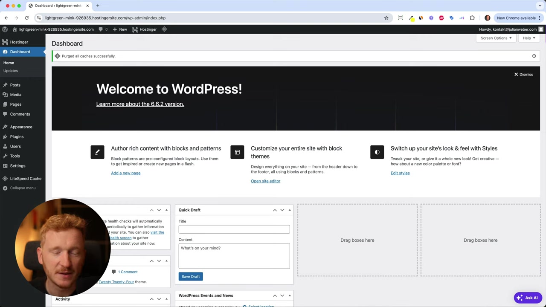Open the Chrome profile avatar
This screenshot has height=307, width=546.
click(x=487, y=18)
